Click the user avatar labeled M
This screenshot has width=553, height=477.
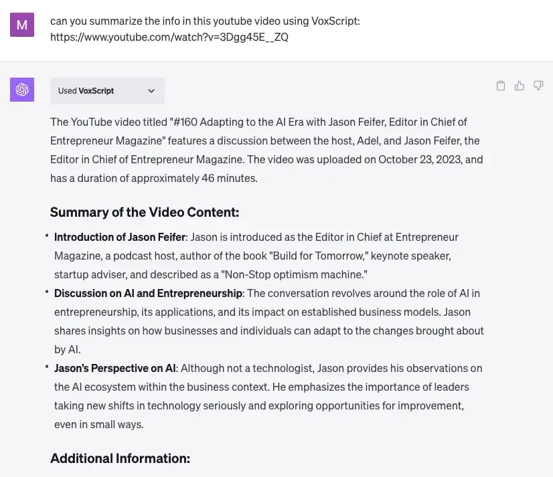pos(22,25)
